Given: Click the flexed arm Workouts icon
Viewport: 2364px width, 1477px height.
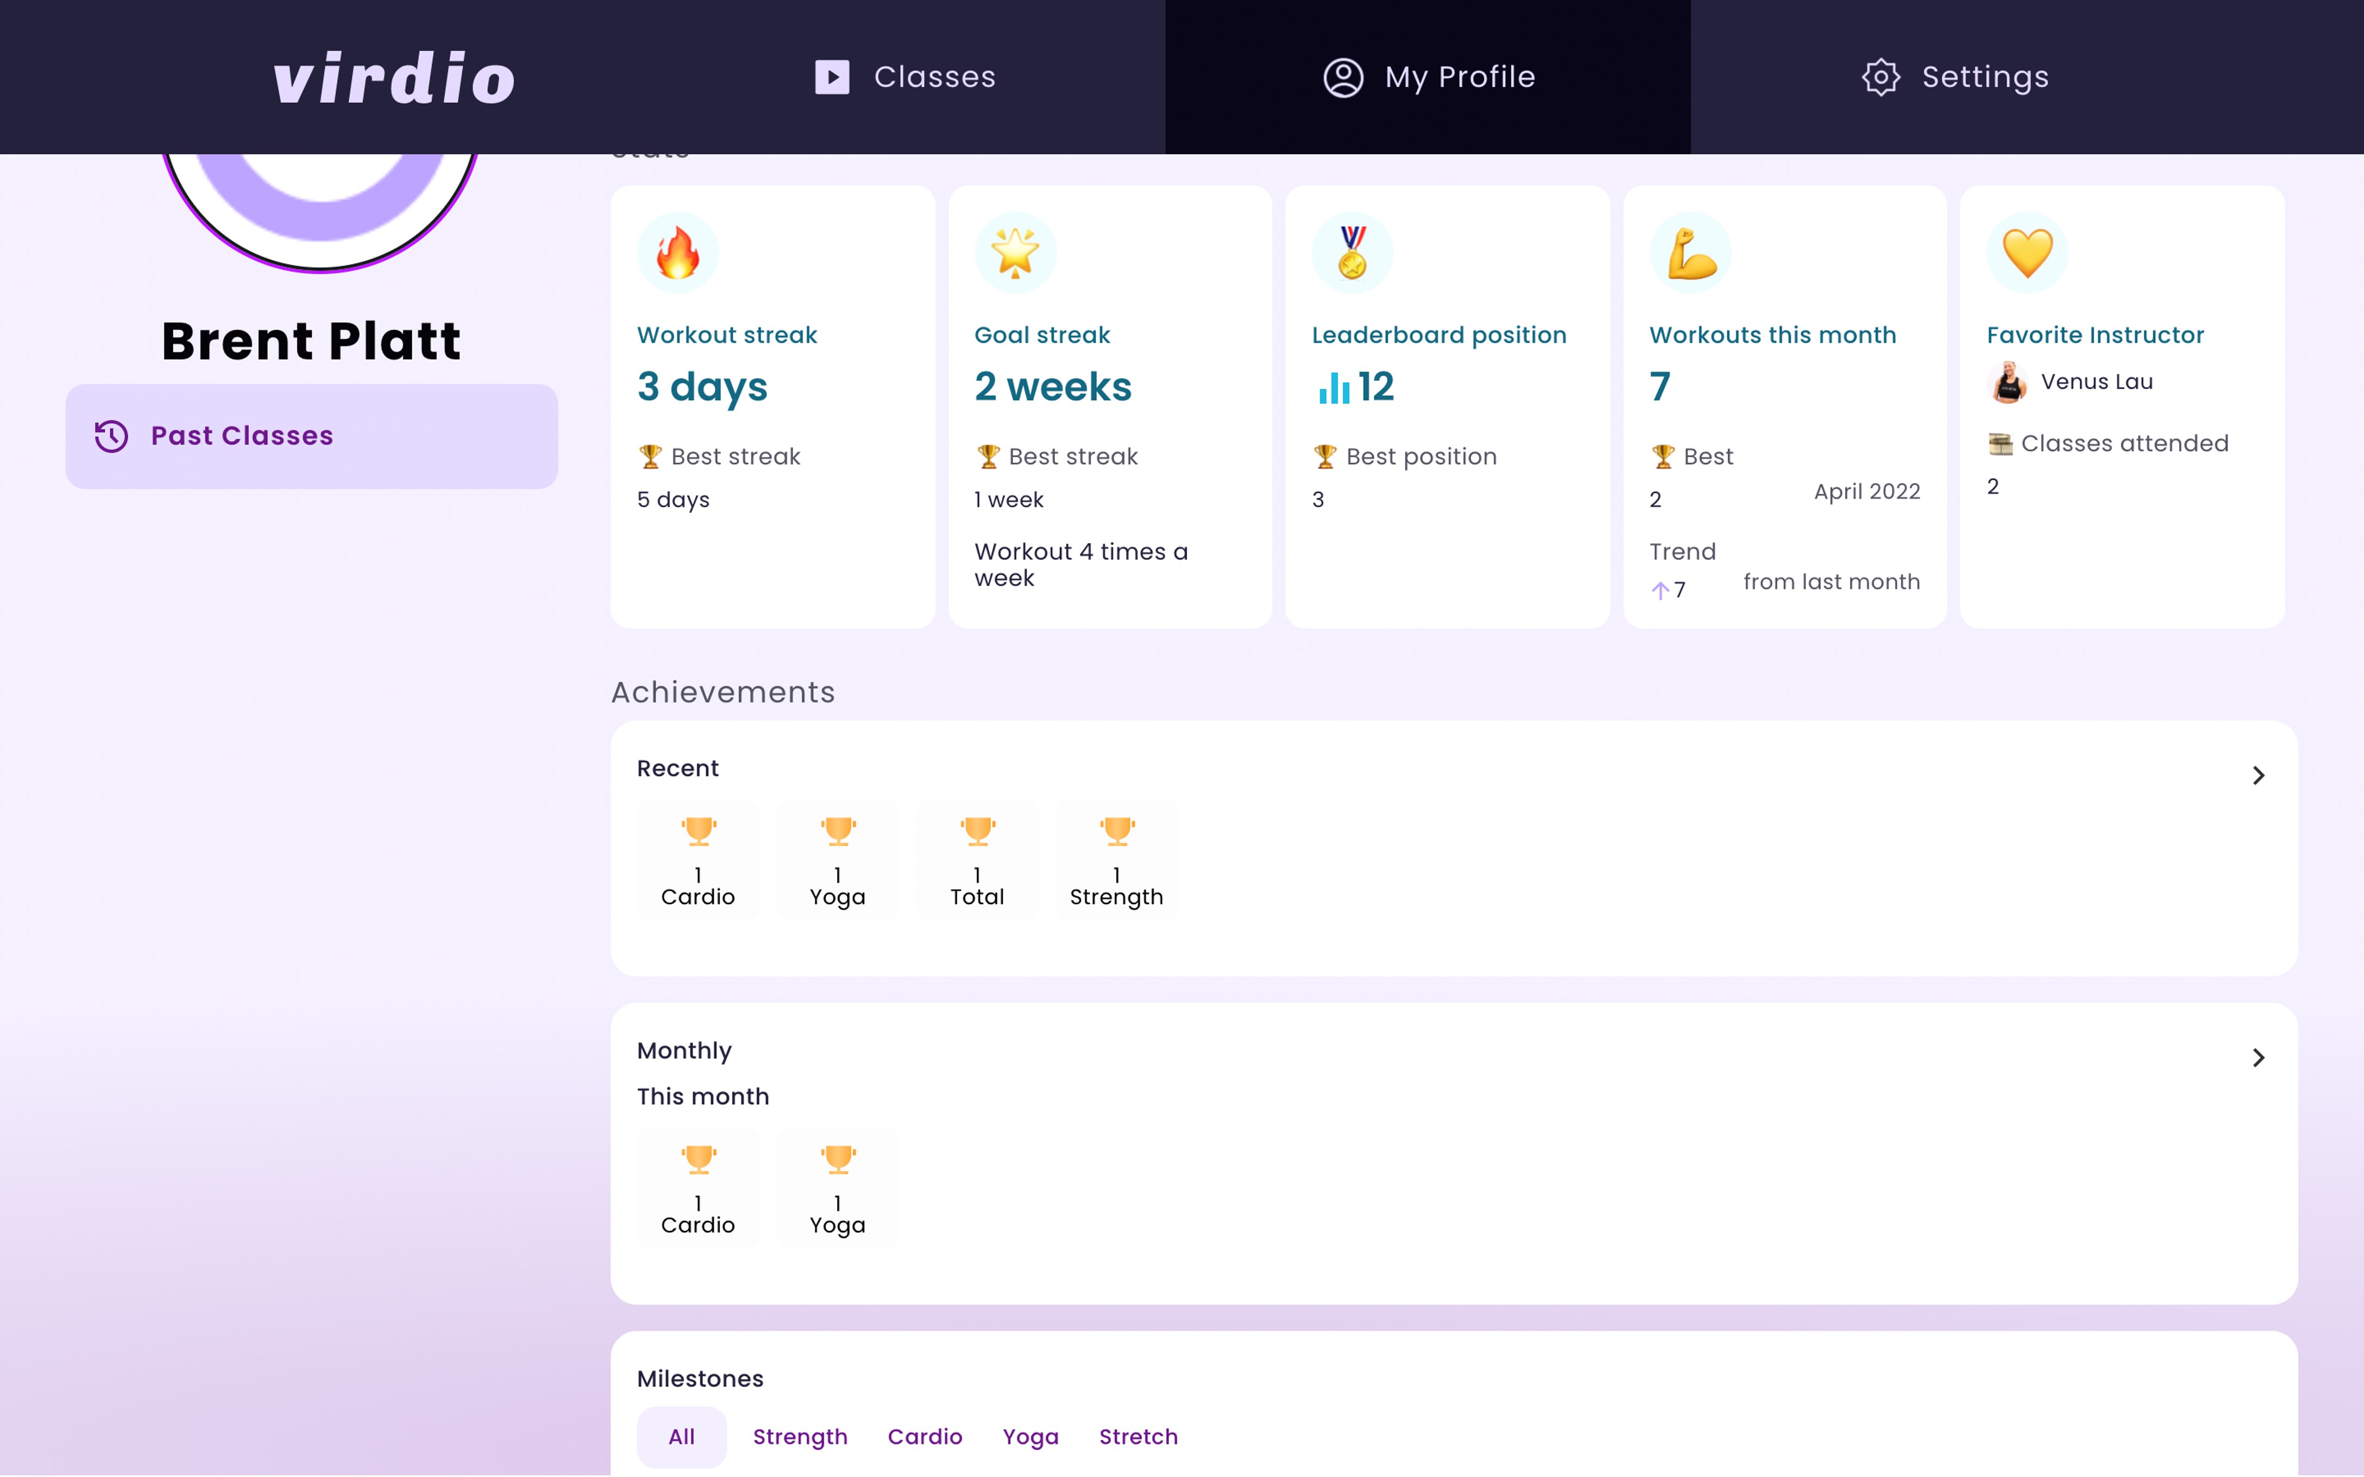Looking at the screenshot, I should click(1690, 253).
